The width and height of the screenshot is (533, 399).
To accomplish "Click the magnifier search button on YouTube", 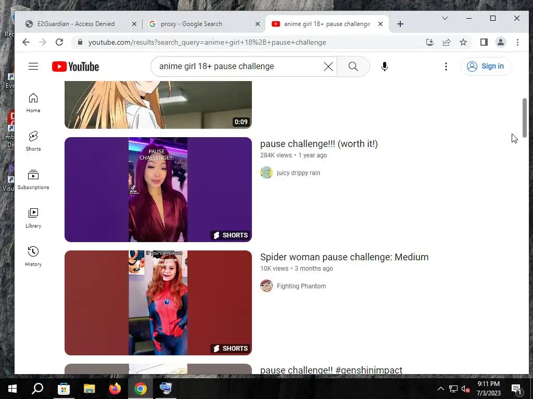I will pos(353,66).
